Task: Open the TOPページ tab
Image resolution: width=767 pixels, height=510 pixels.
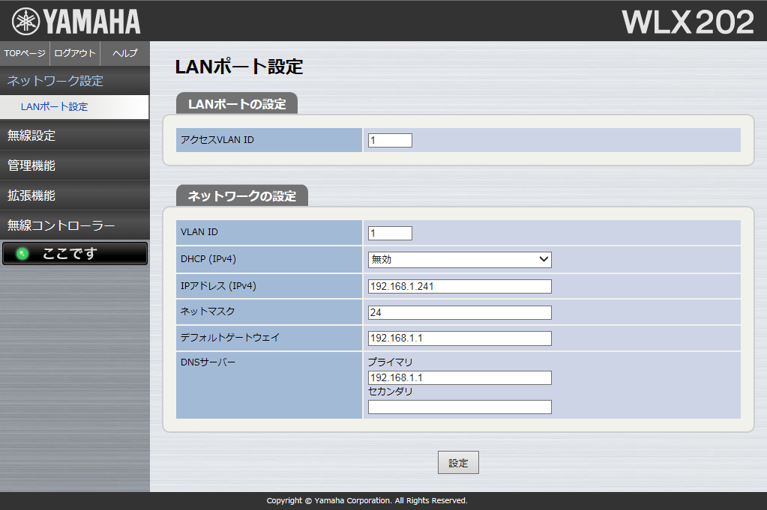Action: point(25,53)
